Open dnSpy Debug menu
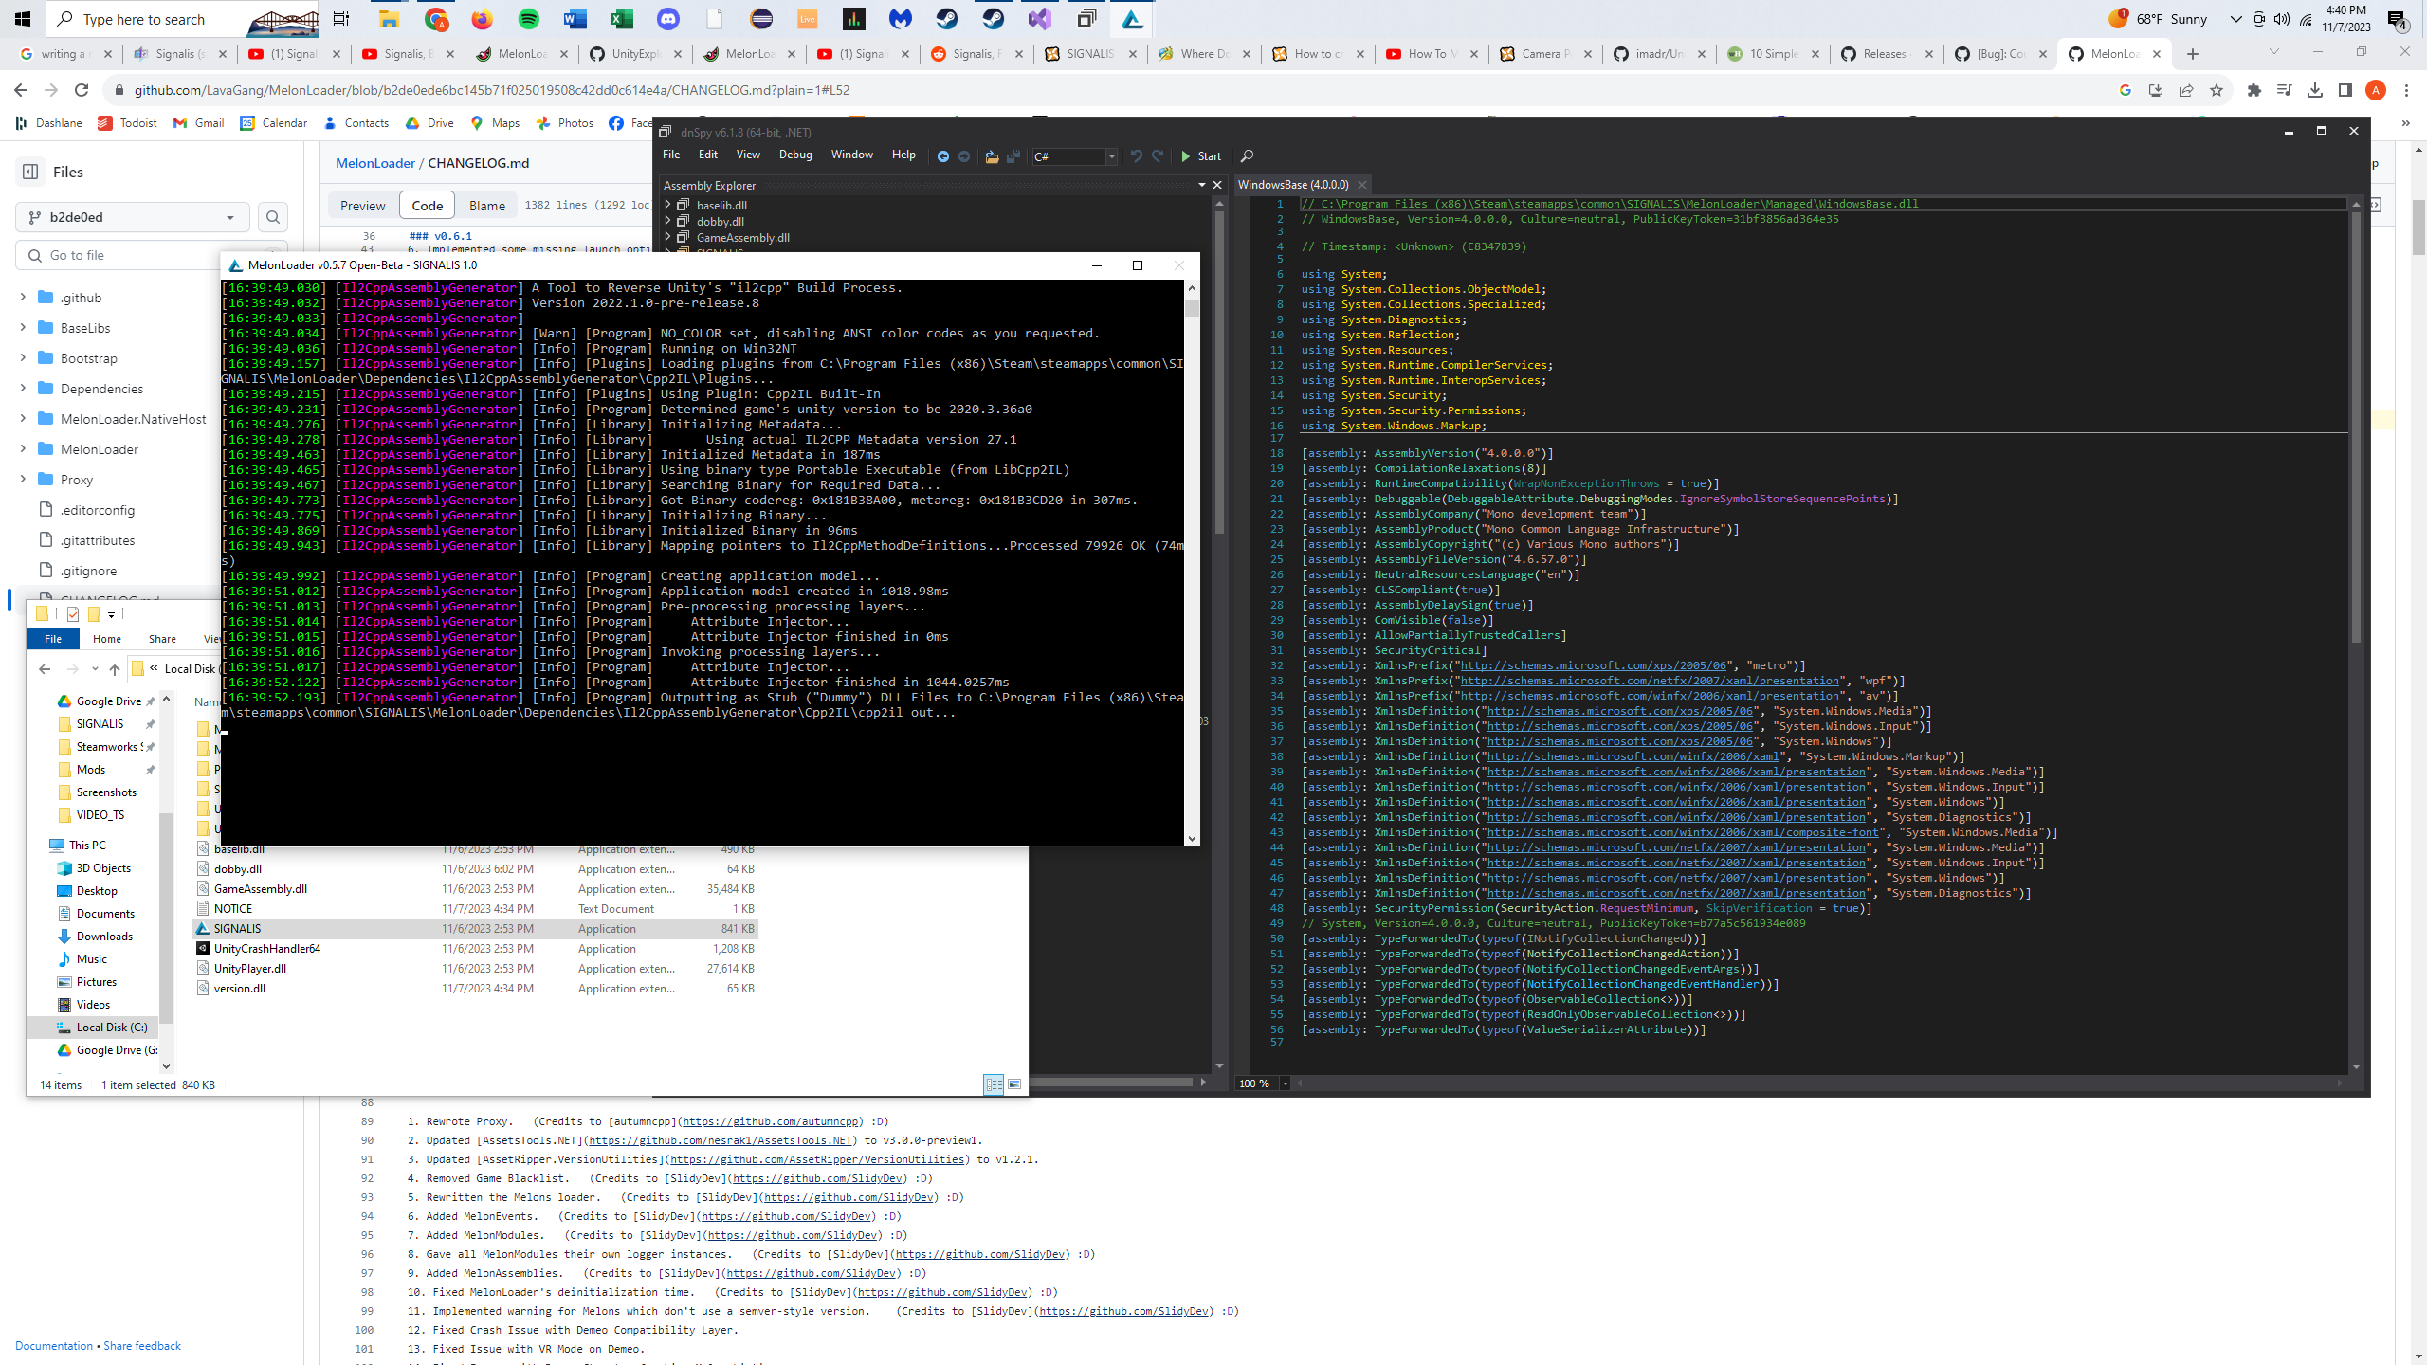The width and height of the screenshot is (2427, 1365). [x=794, y=155]
